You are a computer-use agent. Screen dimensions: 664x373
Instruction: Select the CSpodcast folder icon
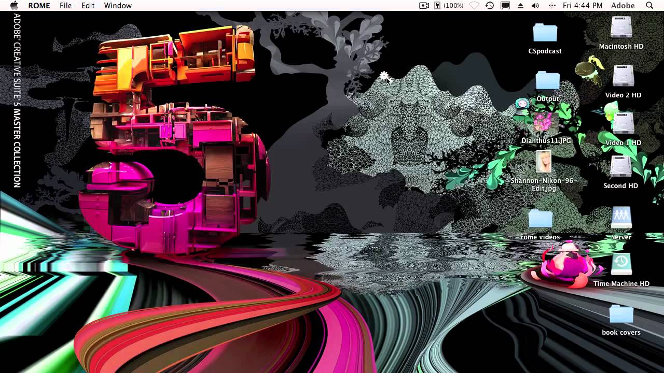pyautogui.click(x=545, y=33)
